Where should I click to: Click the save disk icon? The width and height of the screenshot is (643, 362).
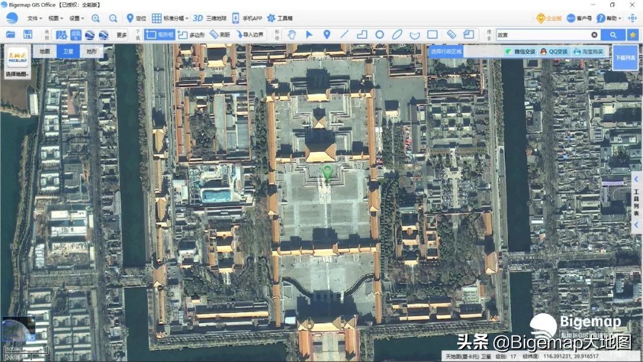(x=28, y=35)
